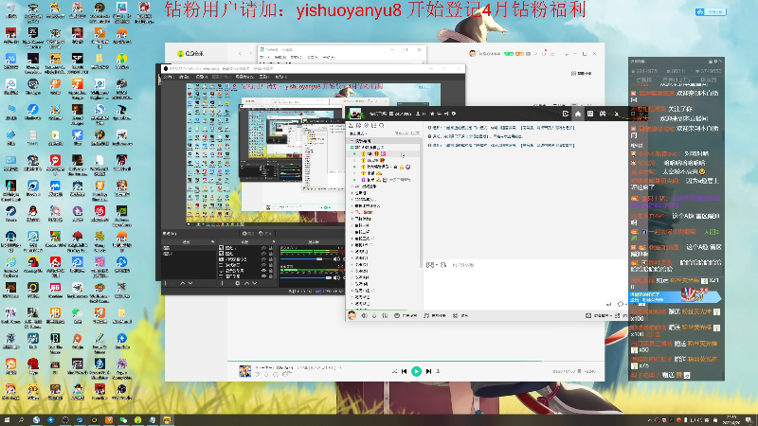Click the user avatar in the YY bottom bar
The image size is (758, 426).
[352, 315]
